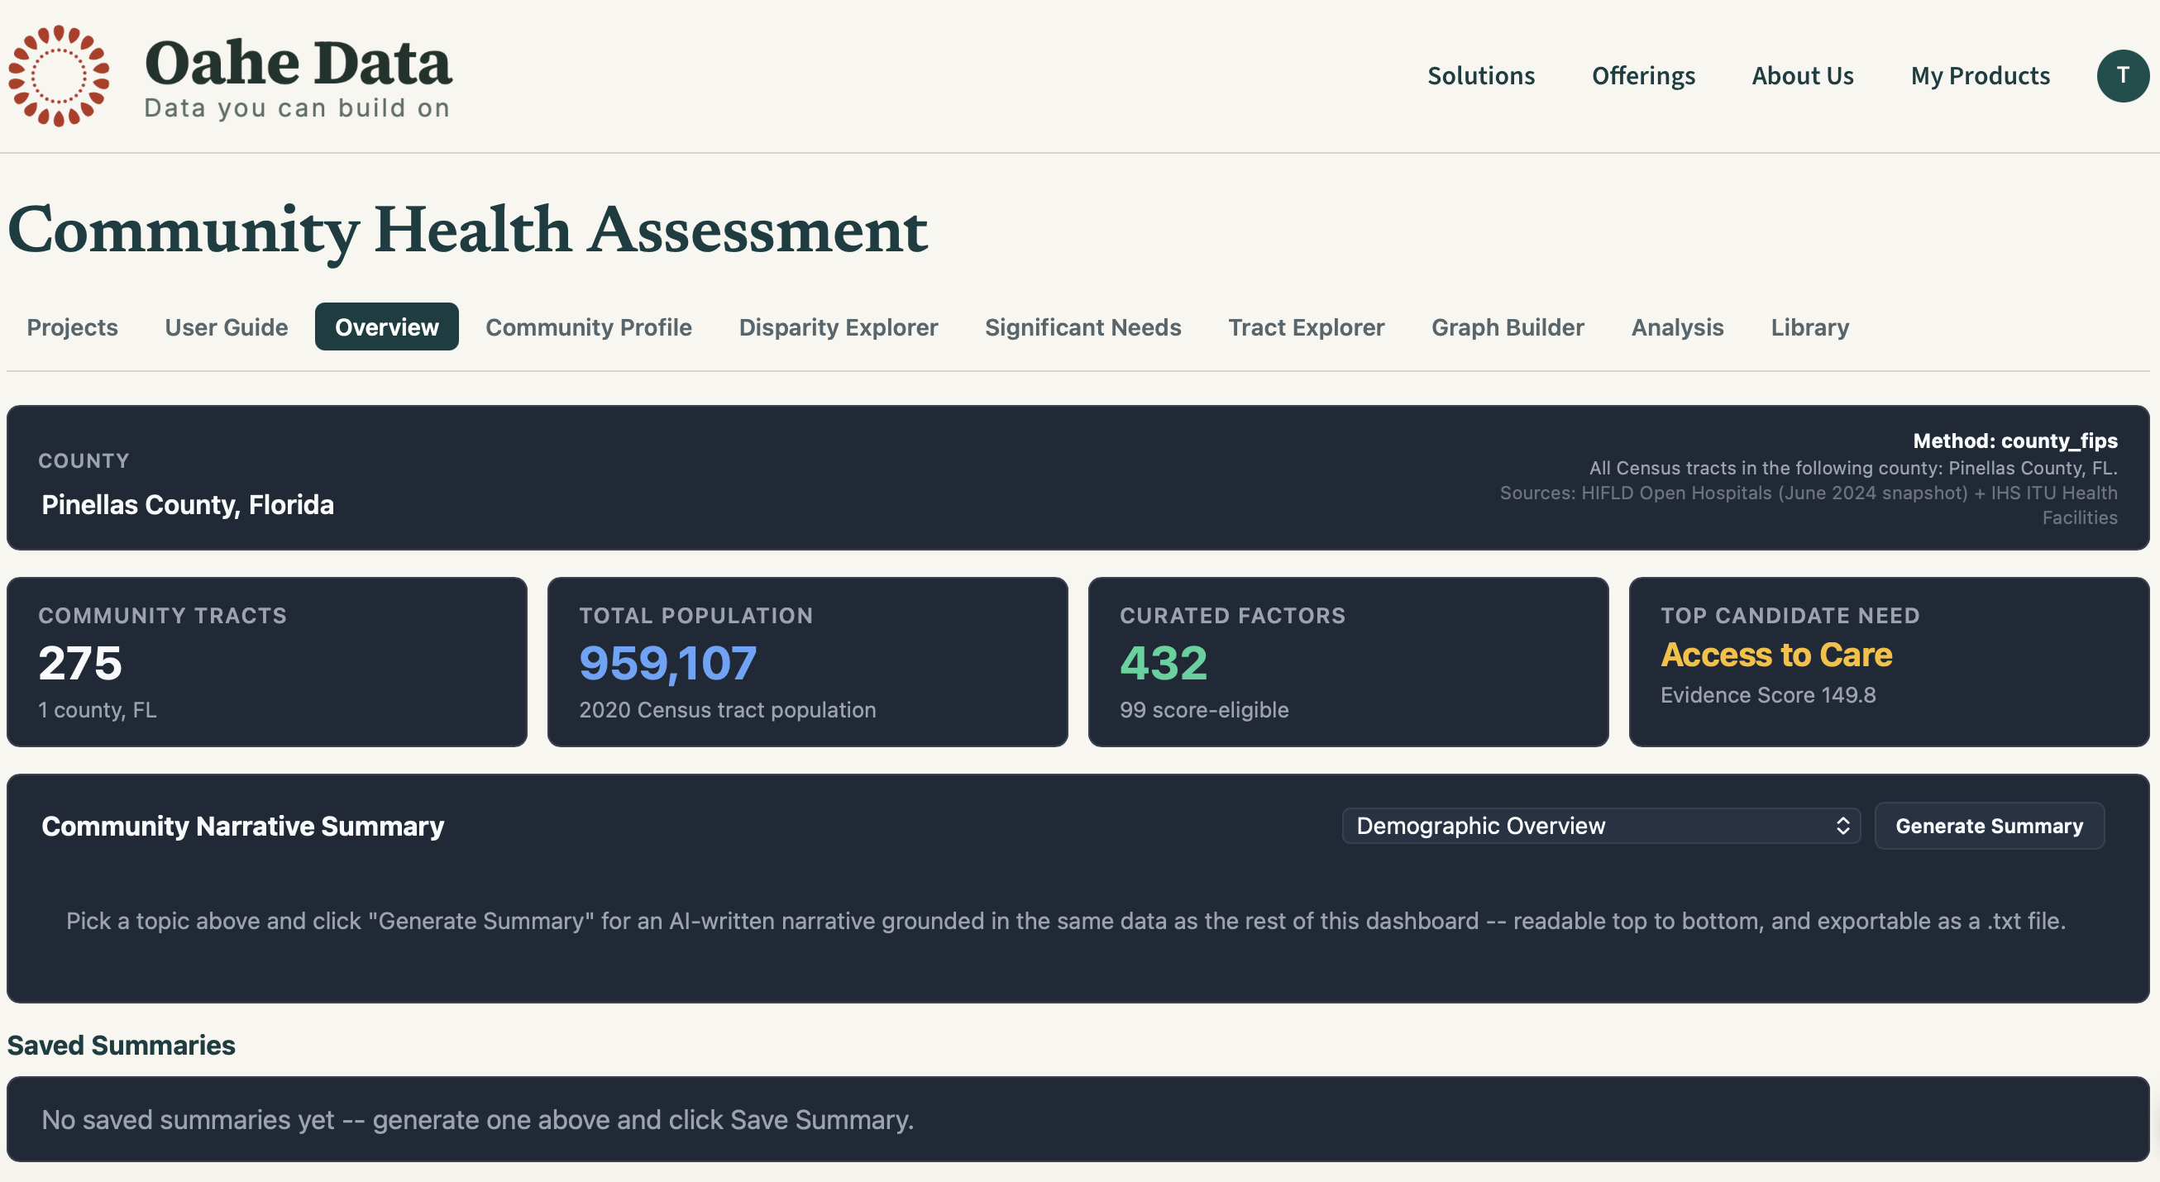Click the Evidence Score 149.8 text
Screen dimensions: 2160x1182
coord(1767,695)
